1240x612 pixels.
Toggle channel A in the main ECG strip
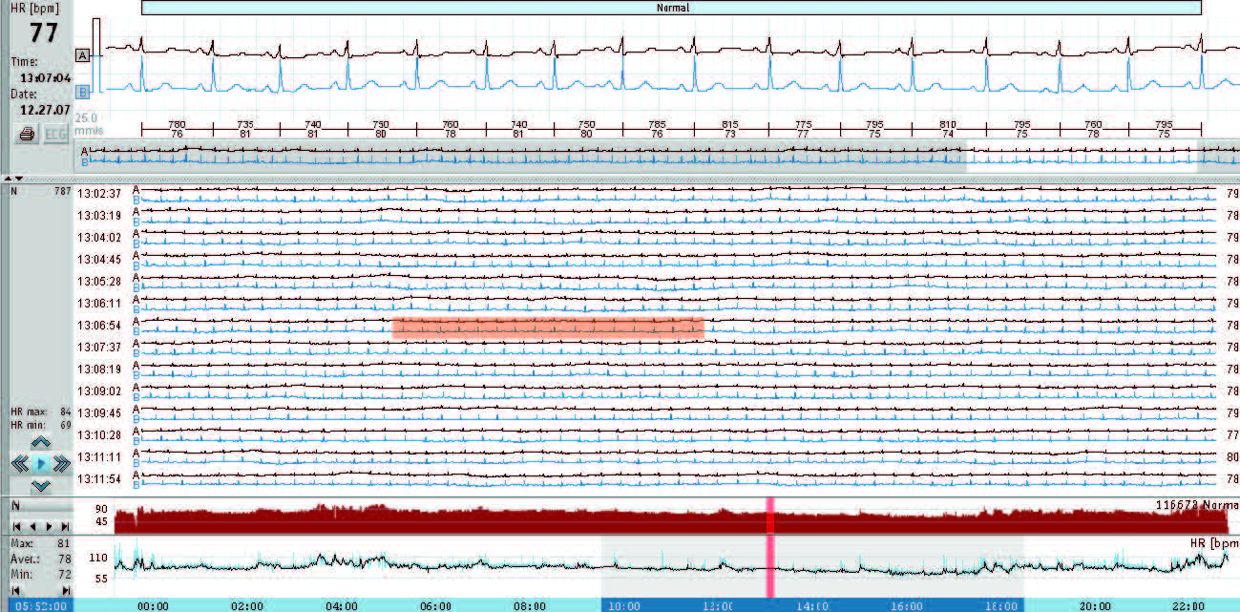click(x=83, y=56)
